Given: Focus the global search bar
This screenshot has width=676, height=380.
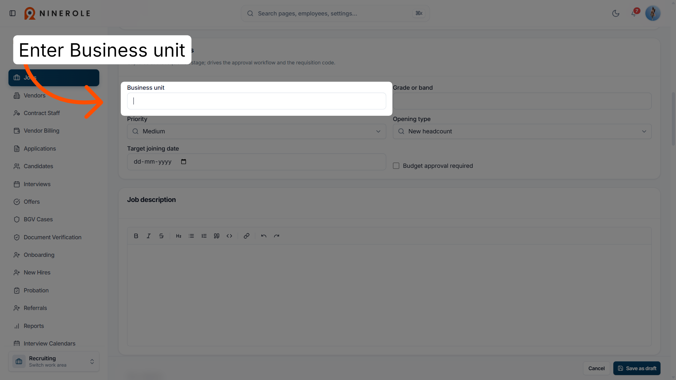Looking at the screenshot, I should [x=335, y=13].
